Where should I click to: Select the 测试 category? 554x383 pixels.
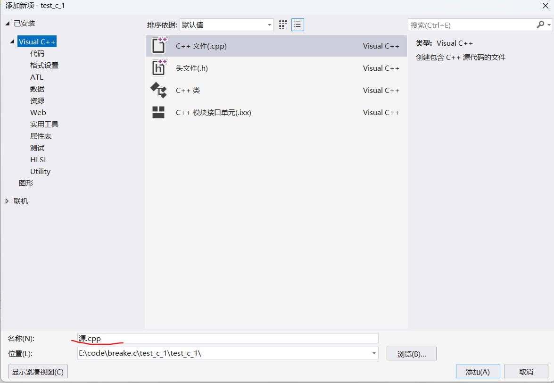coord(37,148)
